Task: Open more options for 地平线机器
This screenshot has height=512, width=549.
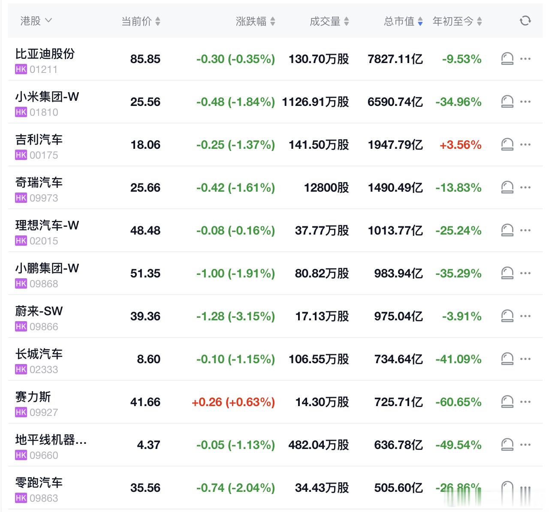Action: tap(525, 445)
